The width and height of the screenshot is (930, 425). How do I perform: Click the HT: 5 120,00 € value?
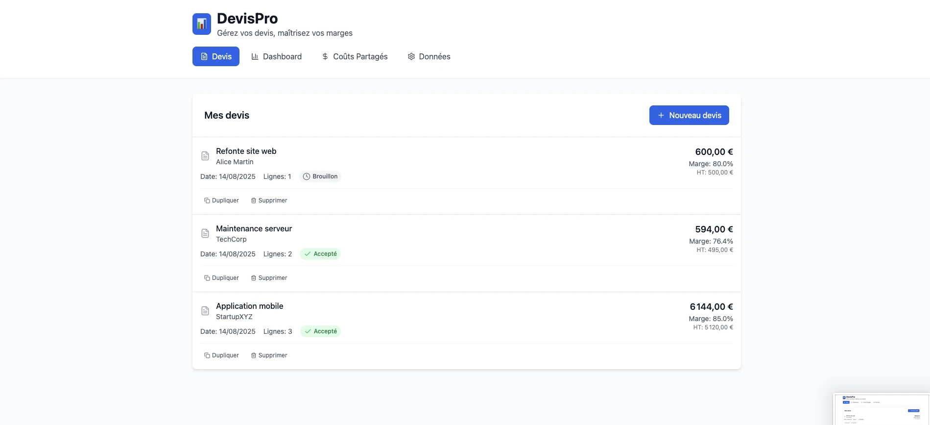click(x=713, y=327)
